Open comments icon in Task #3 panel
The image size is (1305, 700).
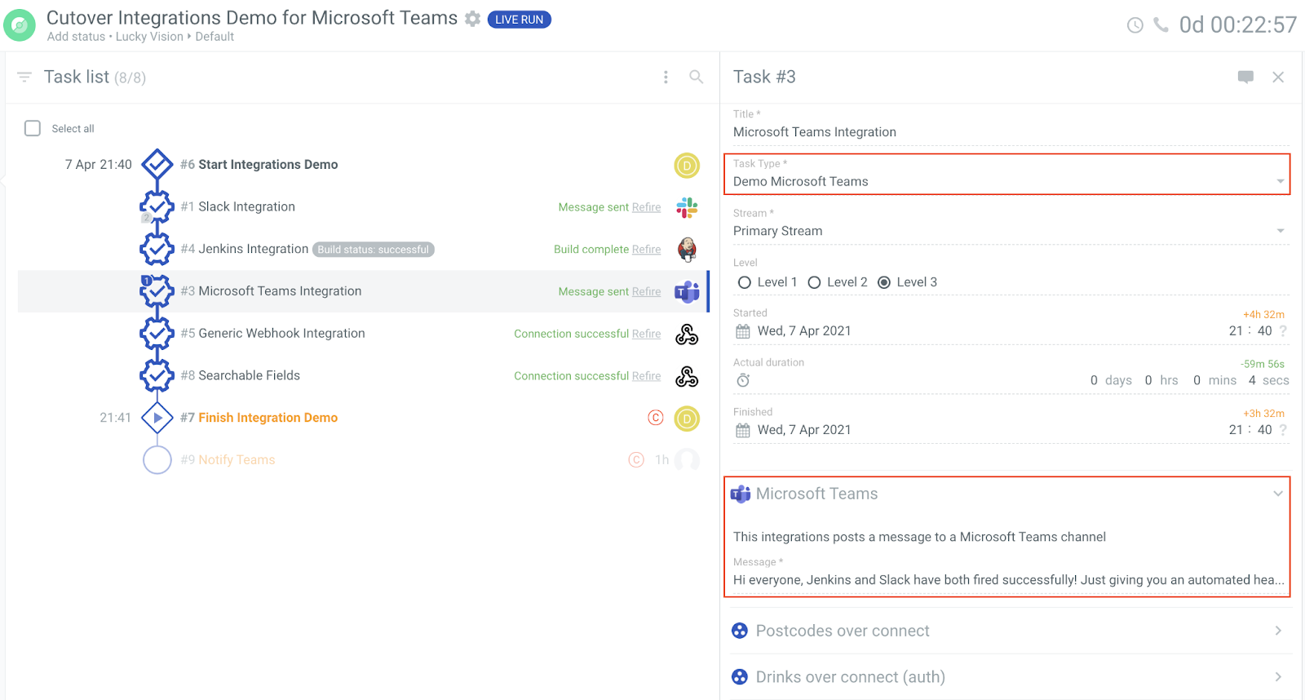coord(1245,77)
